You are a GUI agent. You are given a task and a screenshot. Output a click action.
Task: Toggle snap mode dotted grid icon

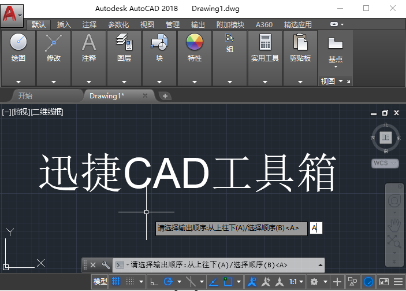pos(130,282)
